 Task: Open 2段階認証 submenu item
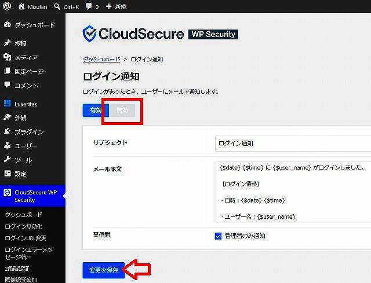coord(17,269)
